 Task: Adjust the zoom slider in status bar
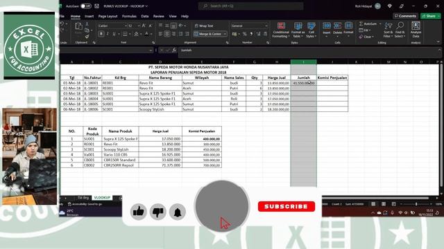pyautogui.click(x=416, y=204)
